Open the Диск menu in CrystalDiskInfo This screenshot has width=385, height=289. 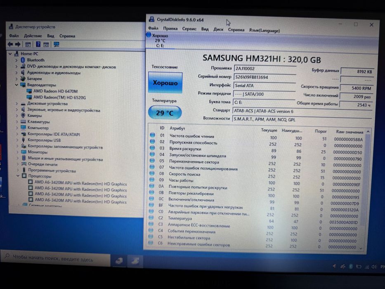pyautogui.click(x=218, y=29)
